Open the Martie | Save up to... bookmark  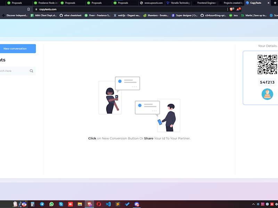(254, 15)
